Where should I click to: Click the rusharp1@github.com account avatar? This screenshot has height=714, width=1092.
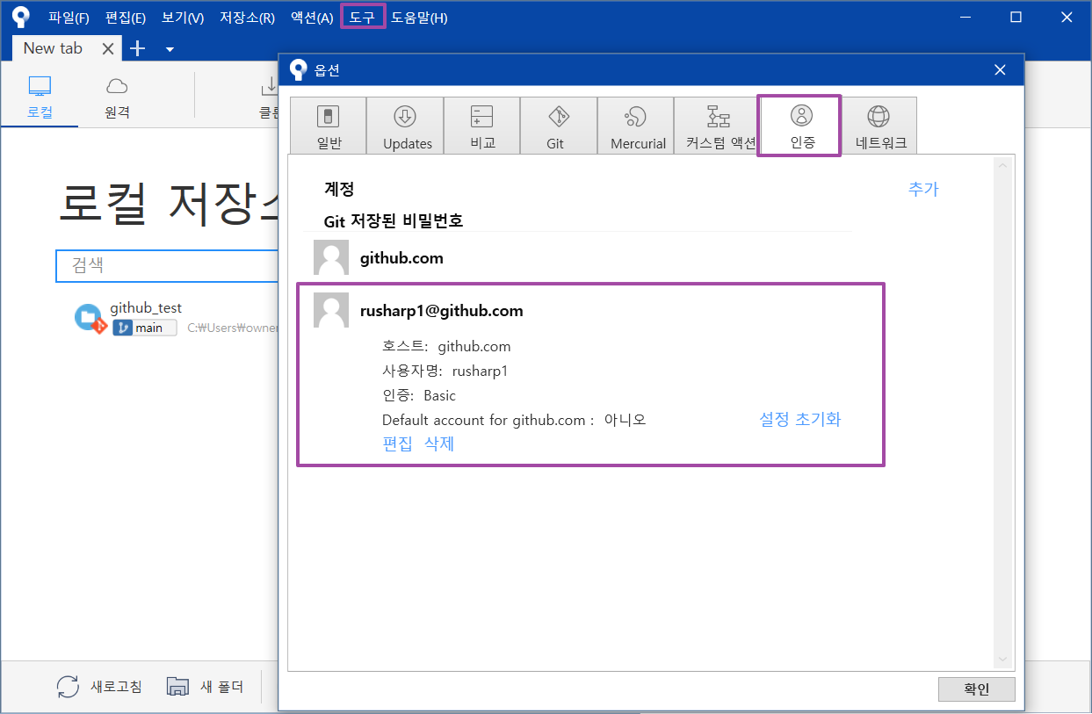tap(331, 311)
